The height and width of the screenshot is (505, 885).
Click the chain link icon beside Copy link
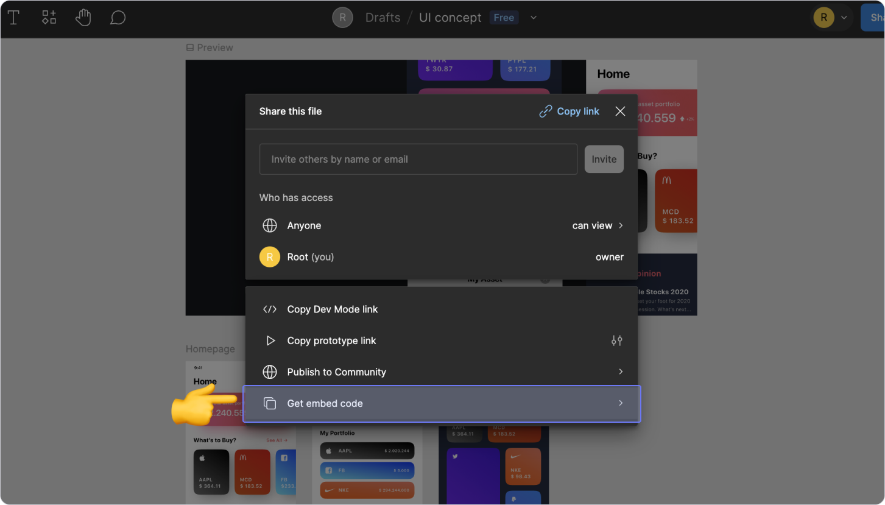545,111
